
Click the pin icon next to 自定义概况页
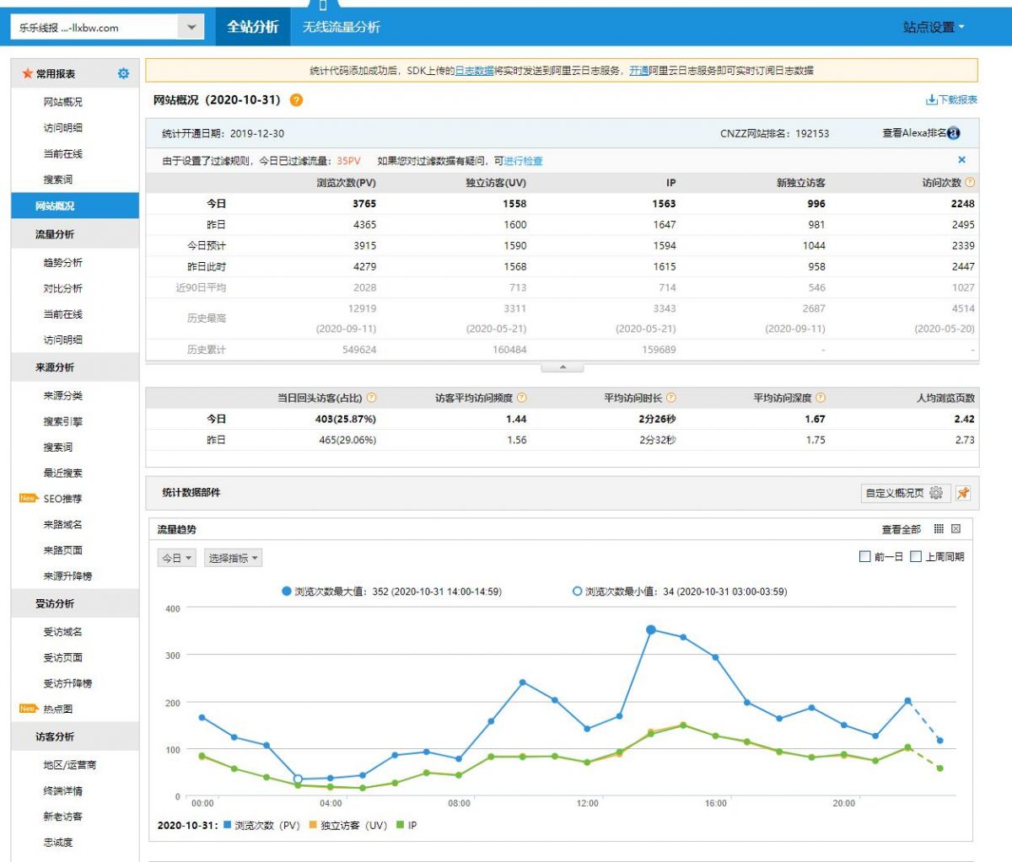963,493
